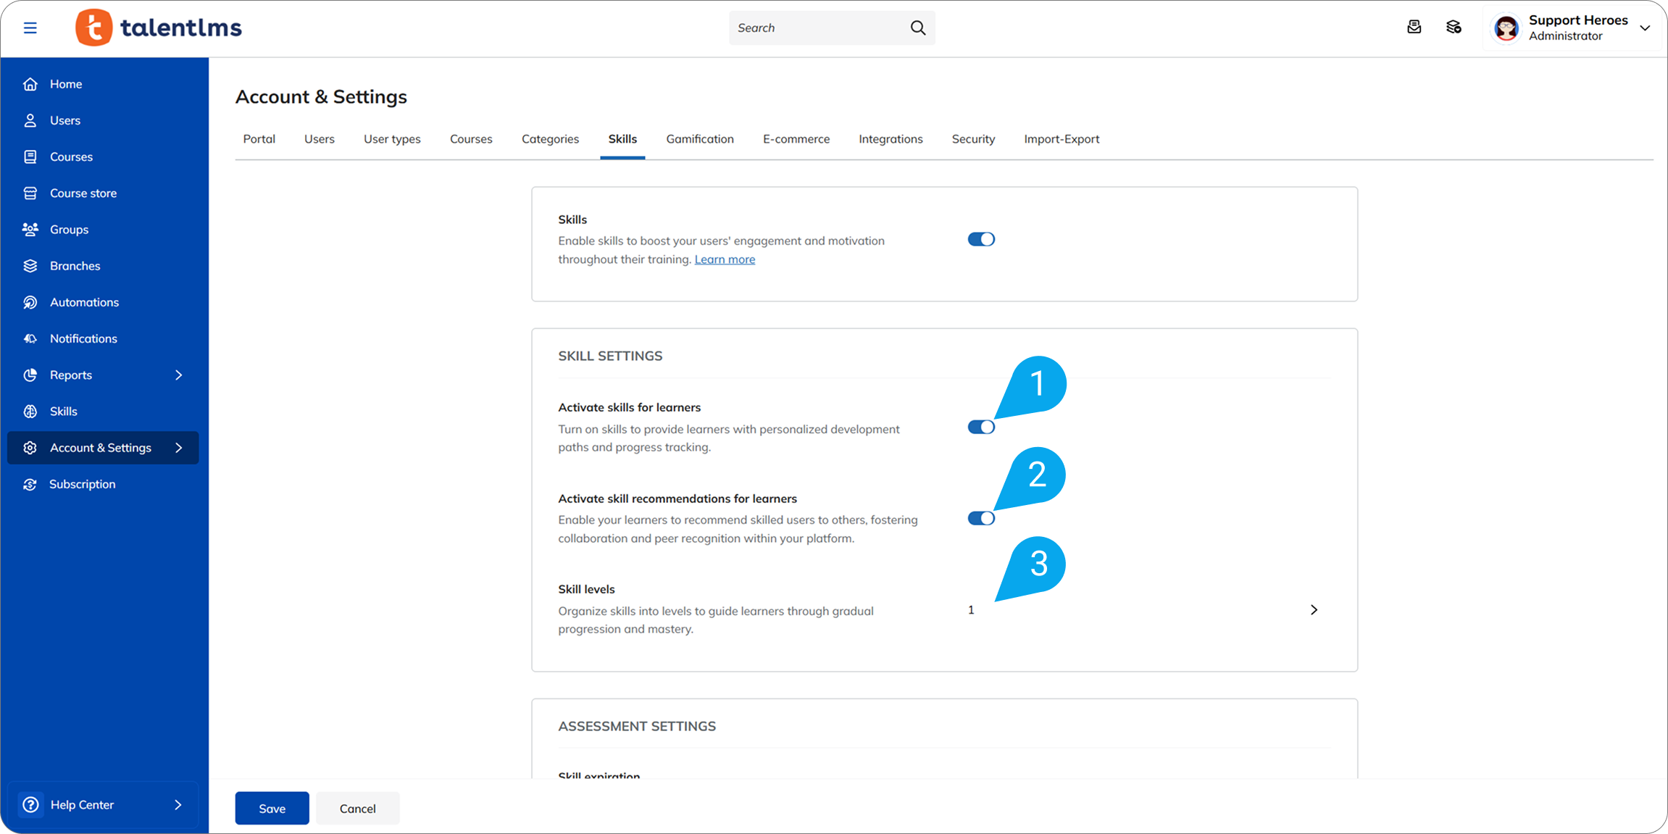Disable Activate skills for learners toggle
This screenshot has width=1668, height=834.
point(981,428)
